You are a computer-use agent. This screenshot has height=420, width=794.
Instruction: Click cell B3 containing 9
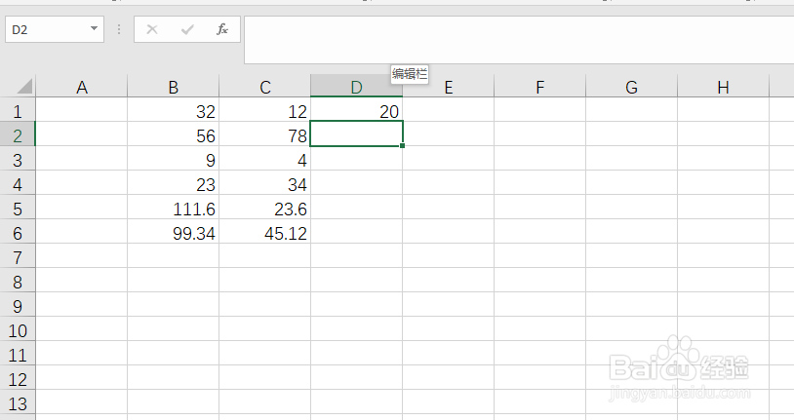click(x=174, y=158)
